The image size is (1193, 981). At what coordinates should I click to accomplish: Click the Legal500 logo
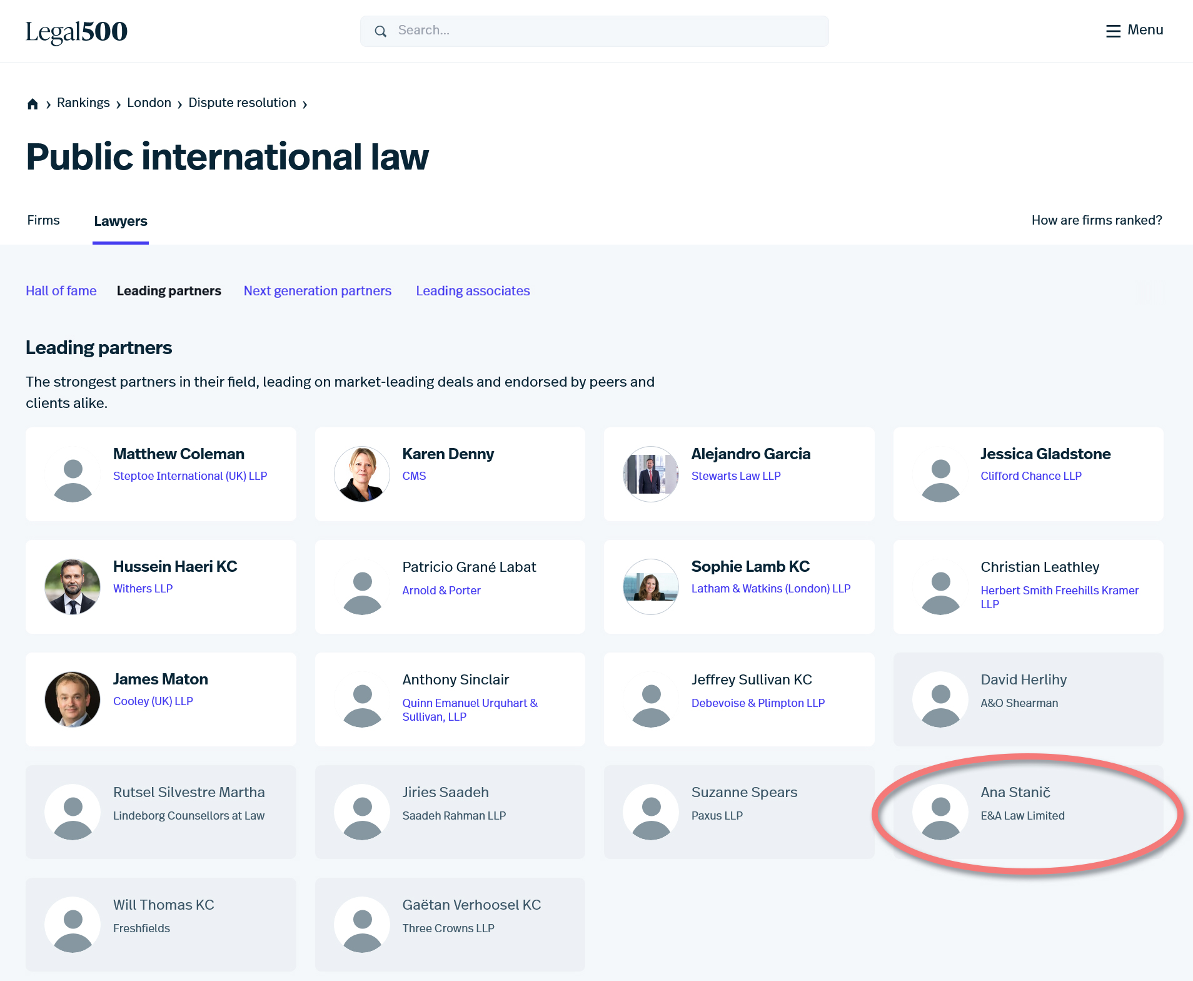click(x=76, y=31)
